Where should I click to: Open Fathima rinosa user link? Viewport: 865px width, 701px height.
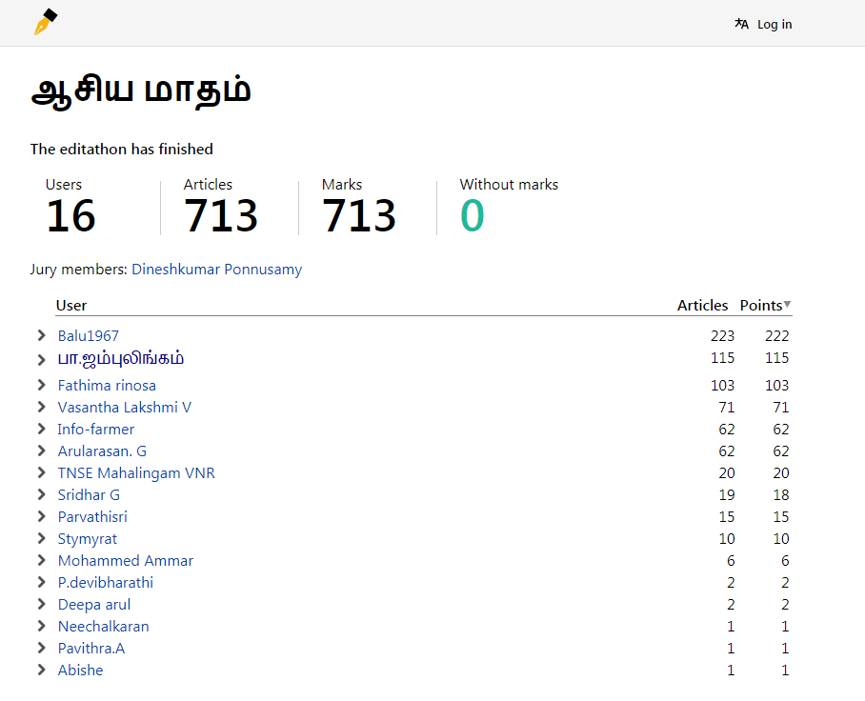[107, 386]
